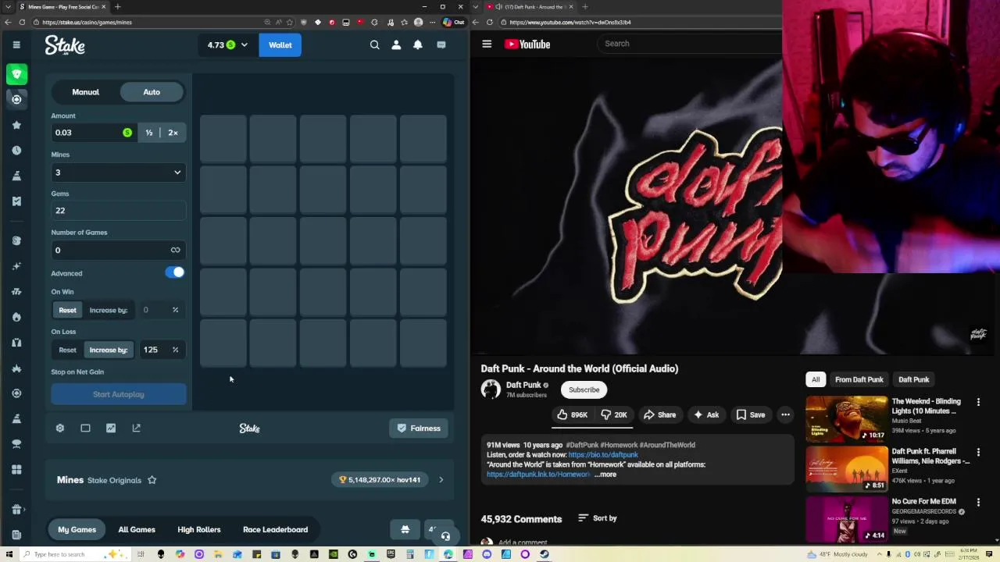Select the green shield sidebar icon
The image size is (1000, 562).
pos(16,74)
